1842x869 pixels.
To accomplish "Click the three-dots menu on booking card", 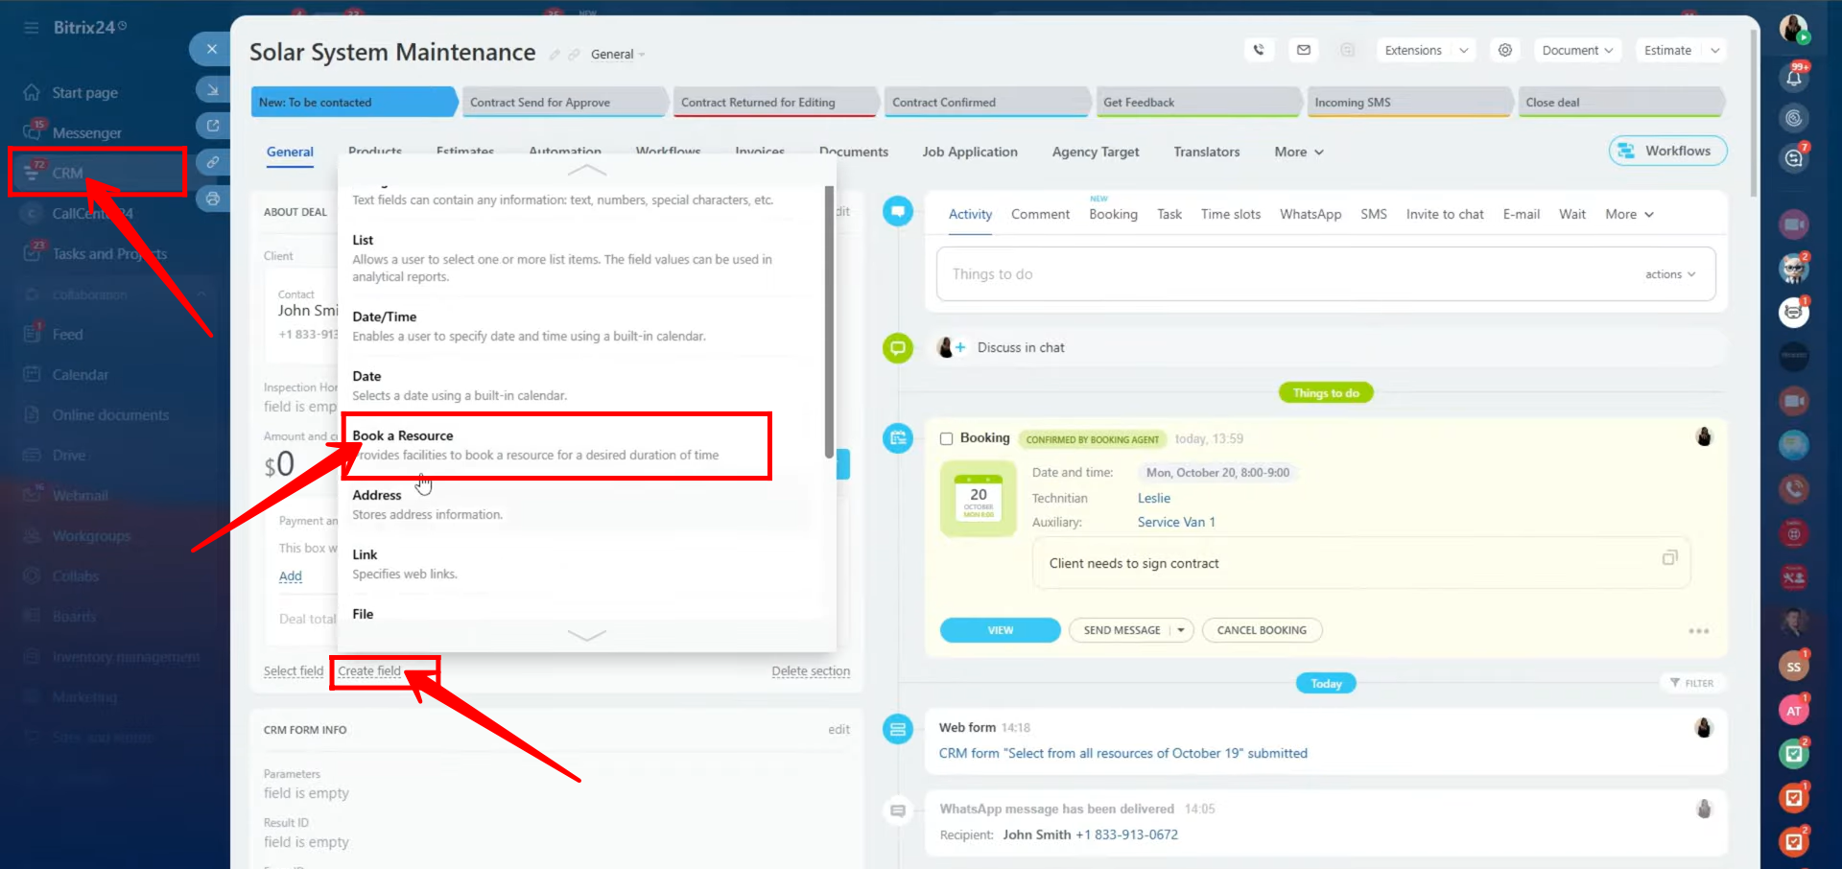I will click(x=1698, y=631).
